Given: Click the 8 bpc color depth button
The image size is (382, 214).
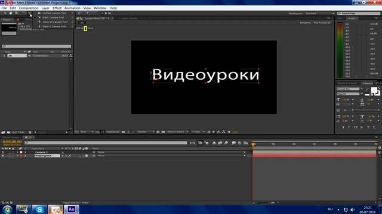Looking at the screenshot, I should point(21,132).
